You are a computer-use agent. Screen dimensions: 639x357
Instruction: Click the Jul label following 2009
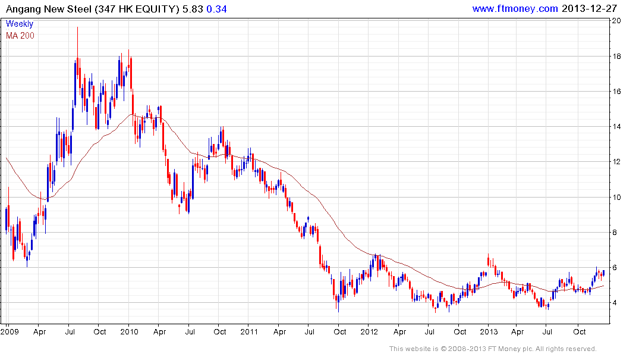[70, 331]
